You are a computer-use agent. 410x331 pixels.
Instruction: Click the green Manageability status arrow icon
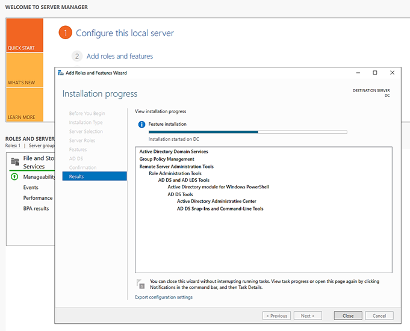[x=14, y=177]
